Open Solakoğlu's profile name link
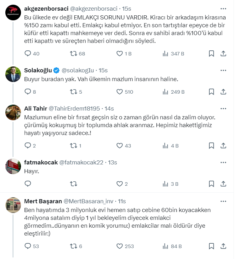This screenshot has width=236, height=259. (x=38, y=70)
